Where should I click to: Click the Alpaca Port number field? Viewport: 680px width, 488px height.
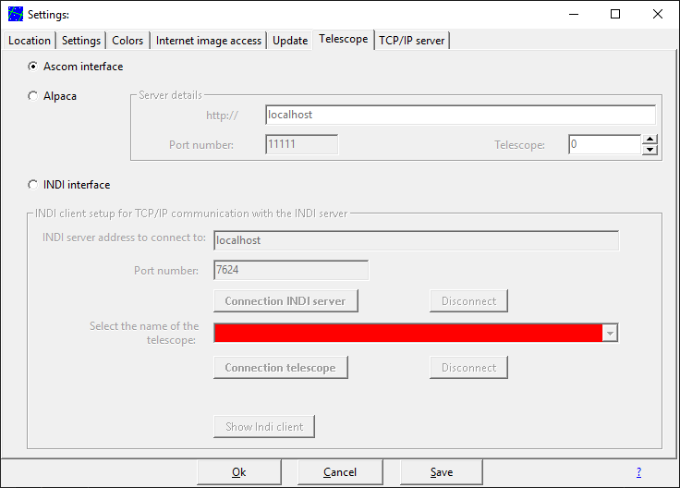tap(301, 145)
